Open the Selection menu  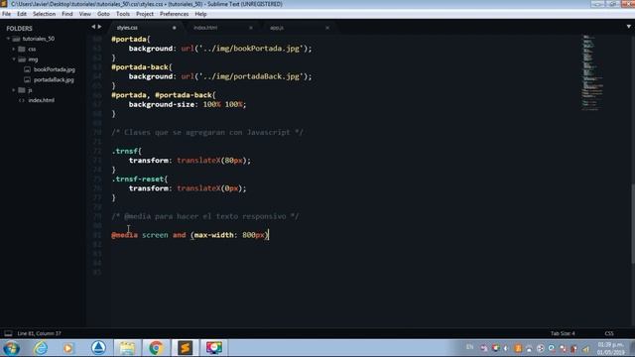44,14
